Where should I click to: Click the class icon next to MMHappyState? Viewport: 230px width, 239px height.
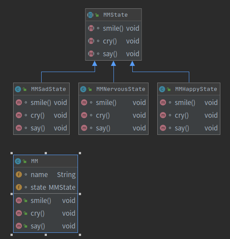[162, 89]
